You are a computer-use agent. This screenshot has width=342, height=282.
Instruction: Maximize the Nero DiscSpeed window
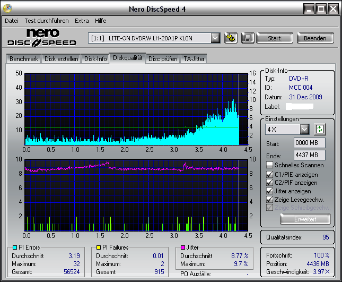tap(321, 9)
